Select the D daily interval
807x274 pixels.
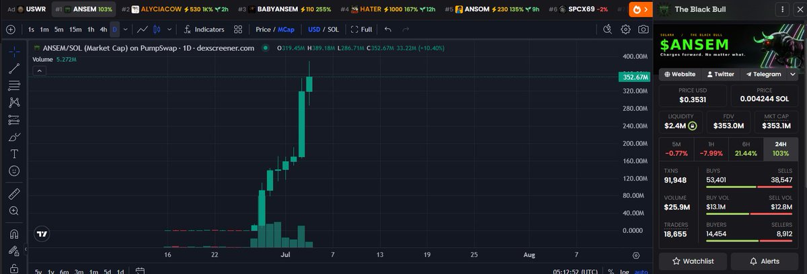(x=114, y=30)
